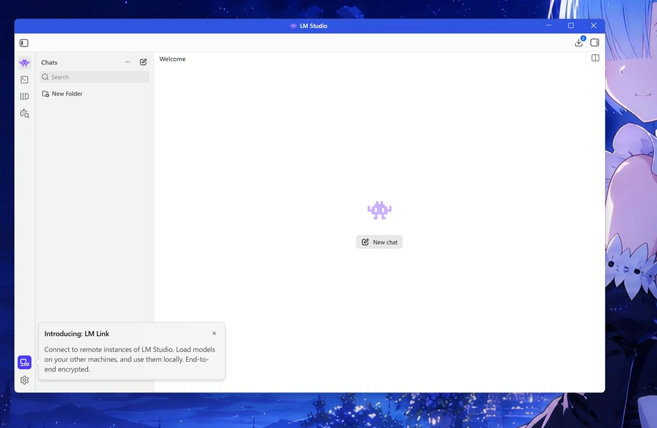Maximize the LM Studio window
The image size is (657, 428).
coord(571,26)
